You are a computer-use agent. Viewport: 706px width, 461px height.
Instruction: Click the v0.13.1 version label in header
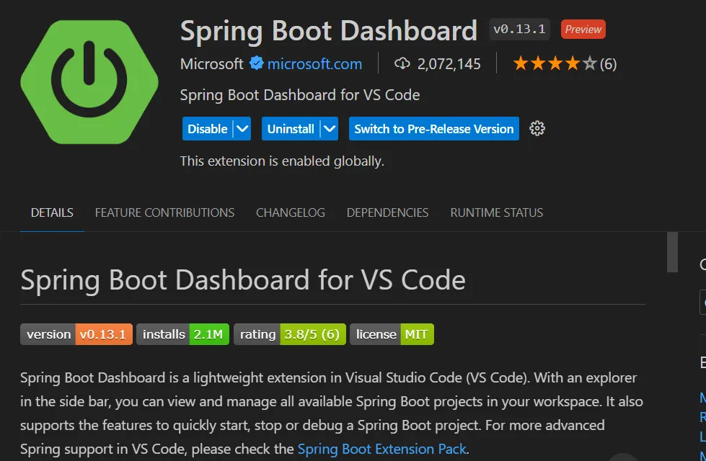click(x=519, y=30)
